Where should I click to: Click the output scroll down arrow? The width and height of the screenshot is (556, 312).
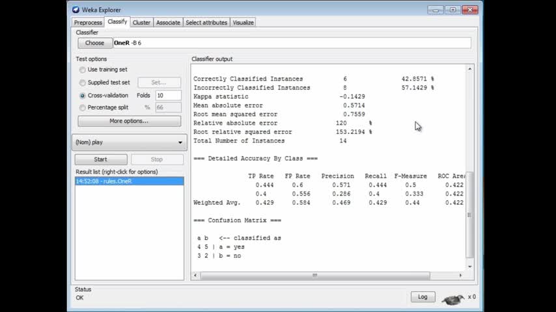(470, 266)
